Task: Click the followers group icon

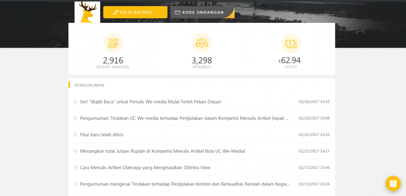Action: coord(202,43)
